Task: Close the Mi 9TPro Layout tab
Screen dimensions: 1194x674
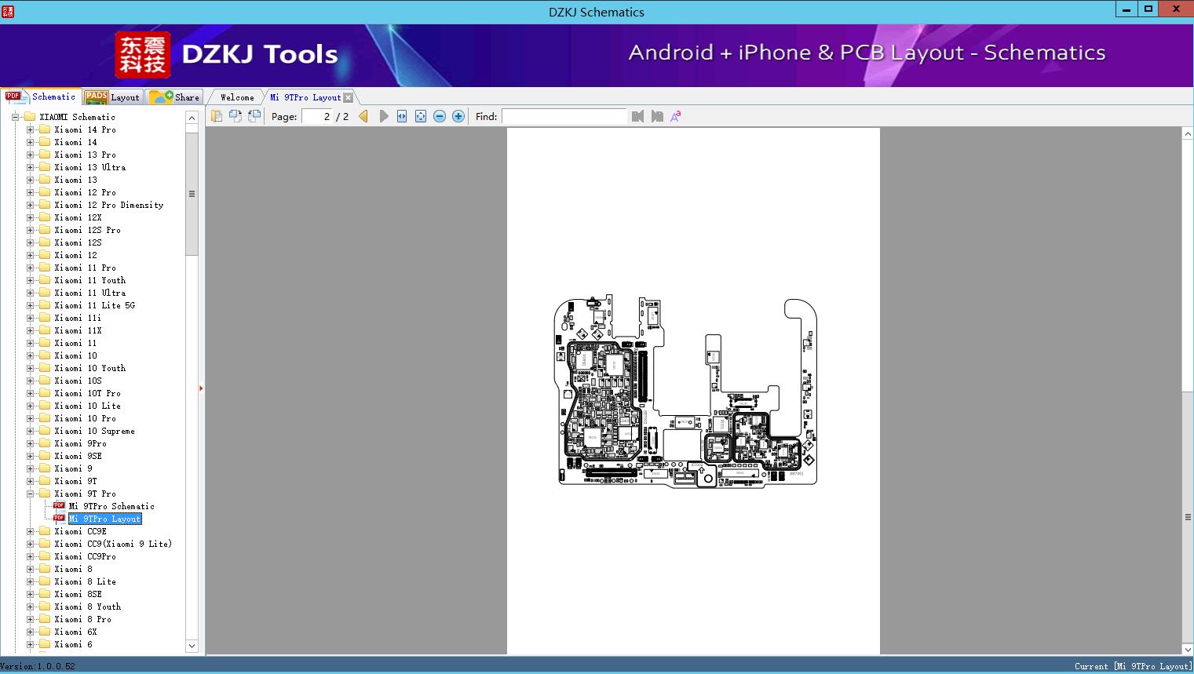Action: coord(349,97)
